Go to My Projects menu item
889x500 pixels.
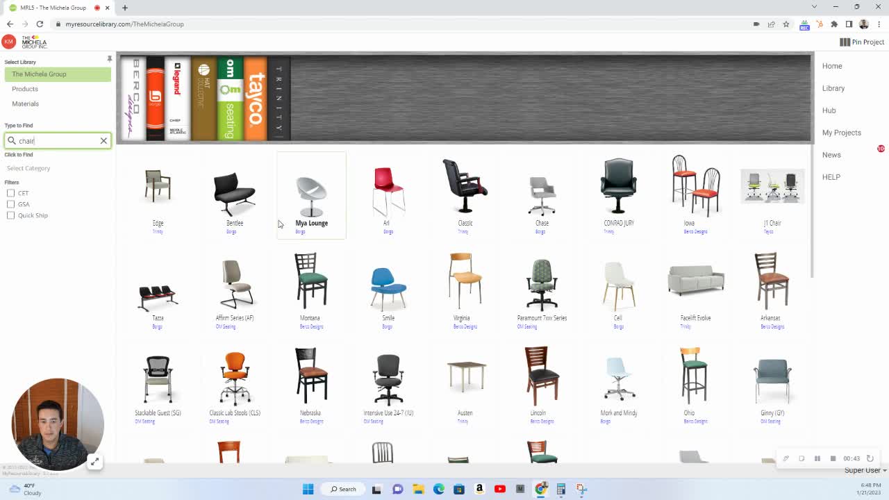(x=841, y=133)
